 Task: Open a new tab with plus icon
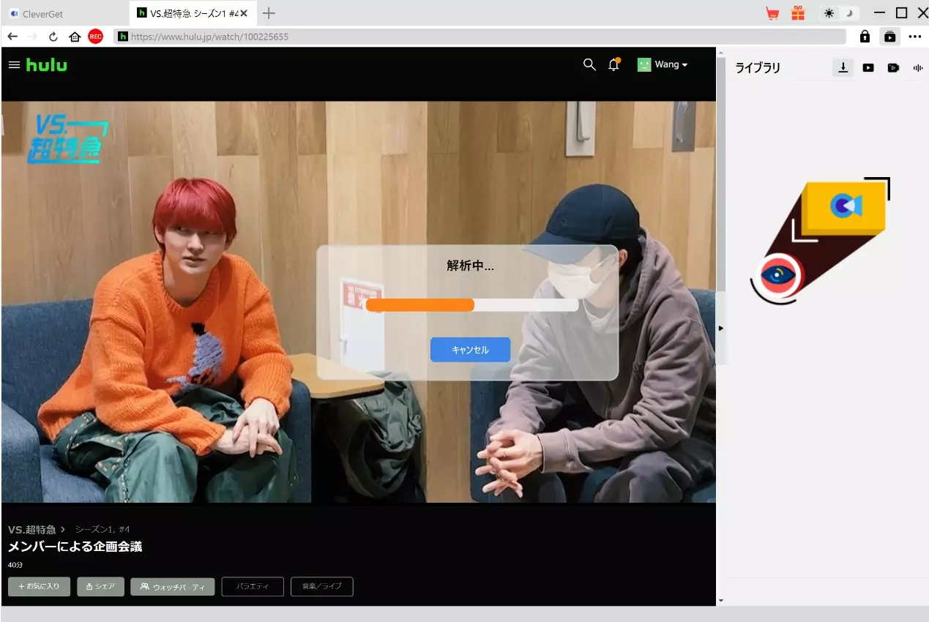pos(269,13)
